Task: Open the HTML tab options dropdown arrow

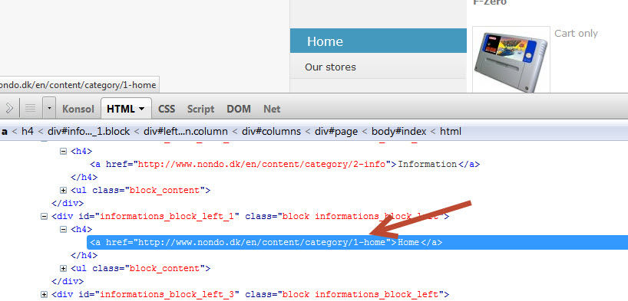Action: 142,109
